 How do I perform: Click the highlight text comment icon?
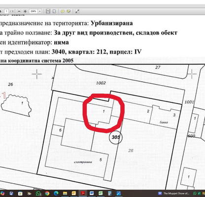coord(68,11)
